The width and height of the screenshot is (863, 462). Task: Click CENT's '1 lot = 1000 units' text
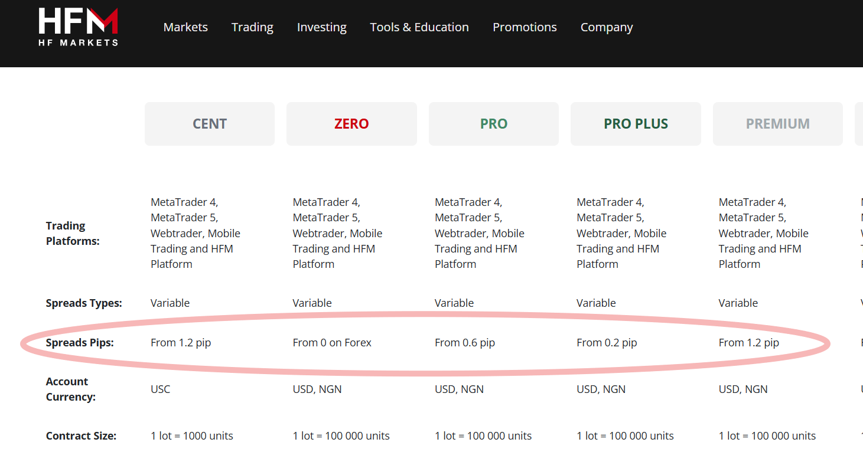point(192,436)
